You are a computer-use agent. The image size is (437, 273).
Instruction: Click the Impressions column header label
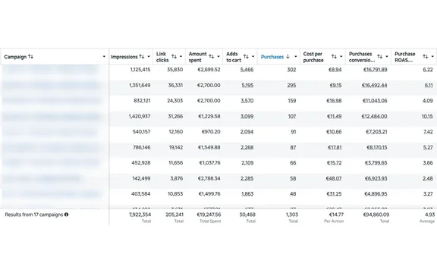[124, 57]
